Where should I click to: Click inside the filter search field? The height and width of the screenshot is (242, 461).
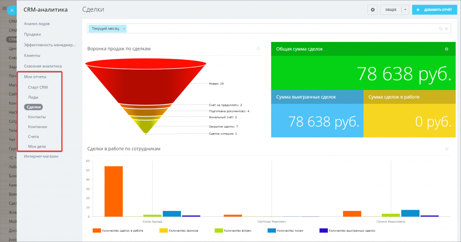pyautogui.click(x=279, y=29)
